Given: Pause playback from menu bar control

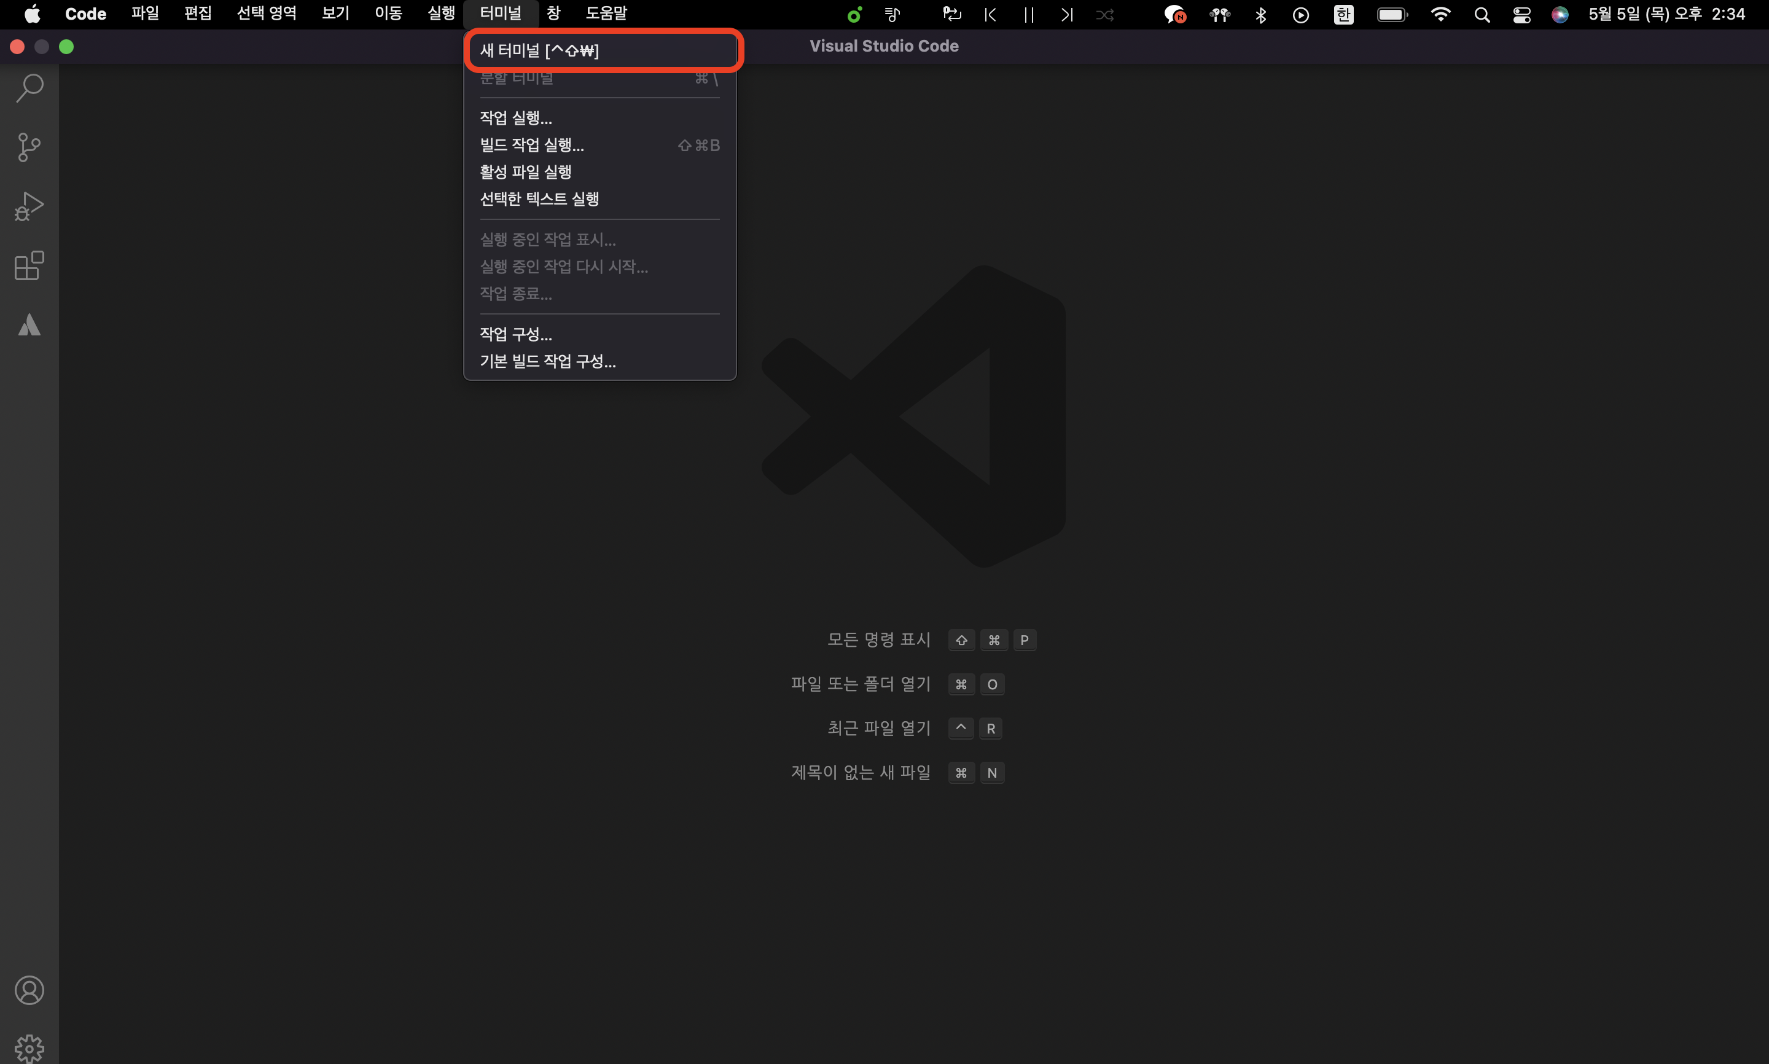Looking at the screenshot, I should point(1029,14).
